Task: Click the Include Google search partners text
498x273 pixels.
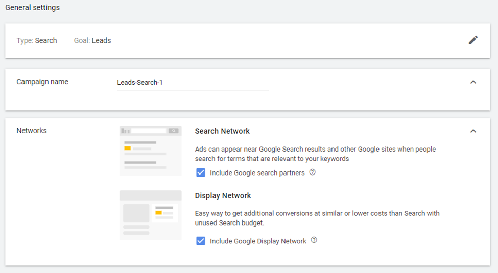Action: (257, 173)
